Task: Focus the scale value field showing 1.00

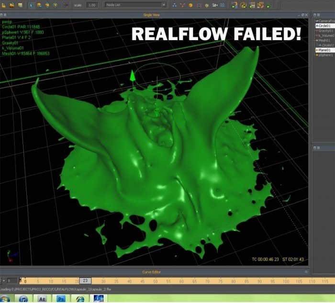Action: coord(92,5)
